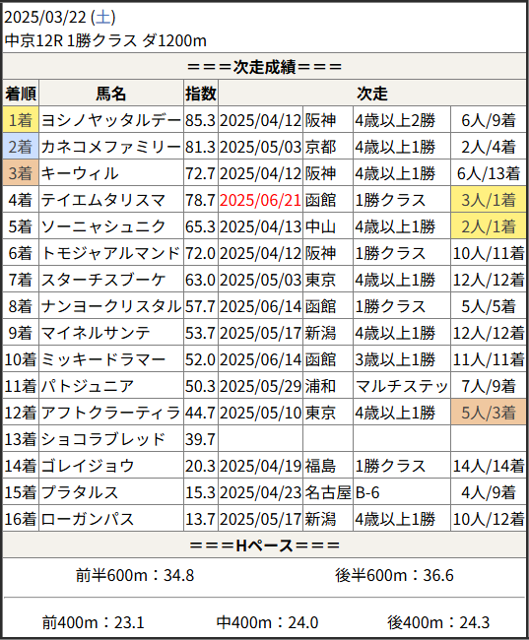
Task: Click the 馬名 column header
Action: coord(111,94)
